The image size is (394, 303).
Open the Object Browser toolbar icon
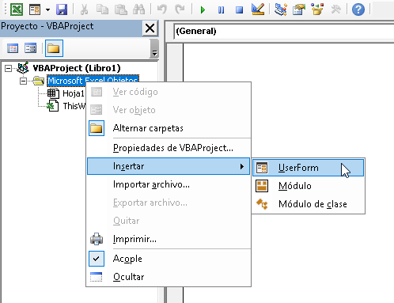point(317,9)
